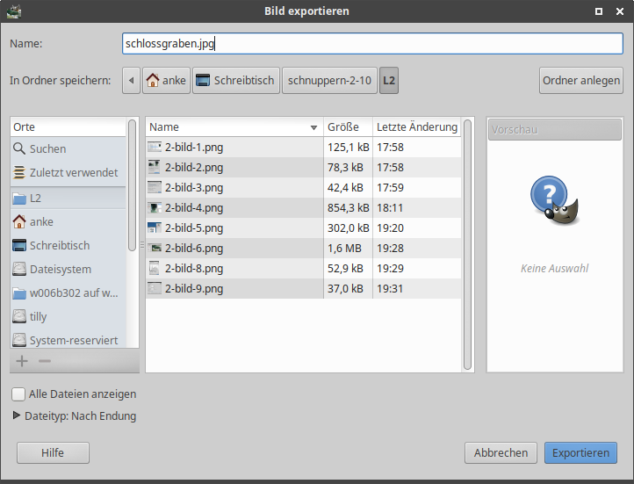Click the Dateisystem drive icon
634x484 pixels.
pyautogui.click(x=19, y=269)
